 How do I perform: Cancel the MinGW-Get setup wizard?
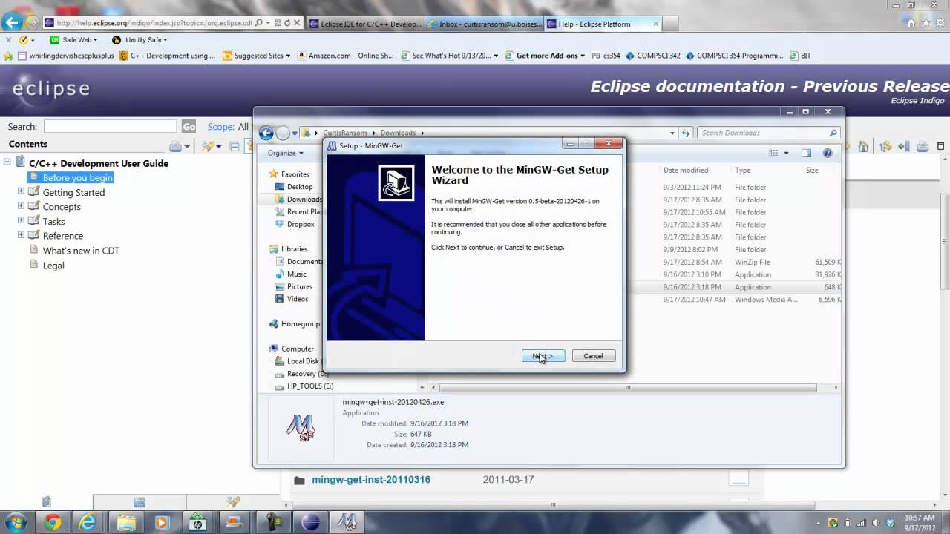coord(593,356)
